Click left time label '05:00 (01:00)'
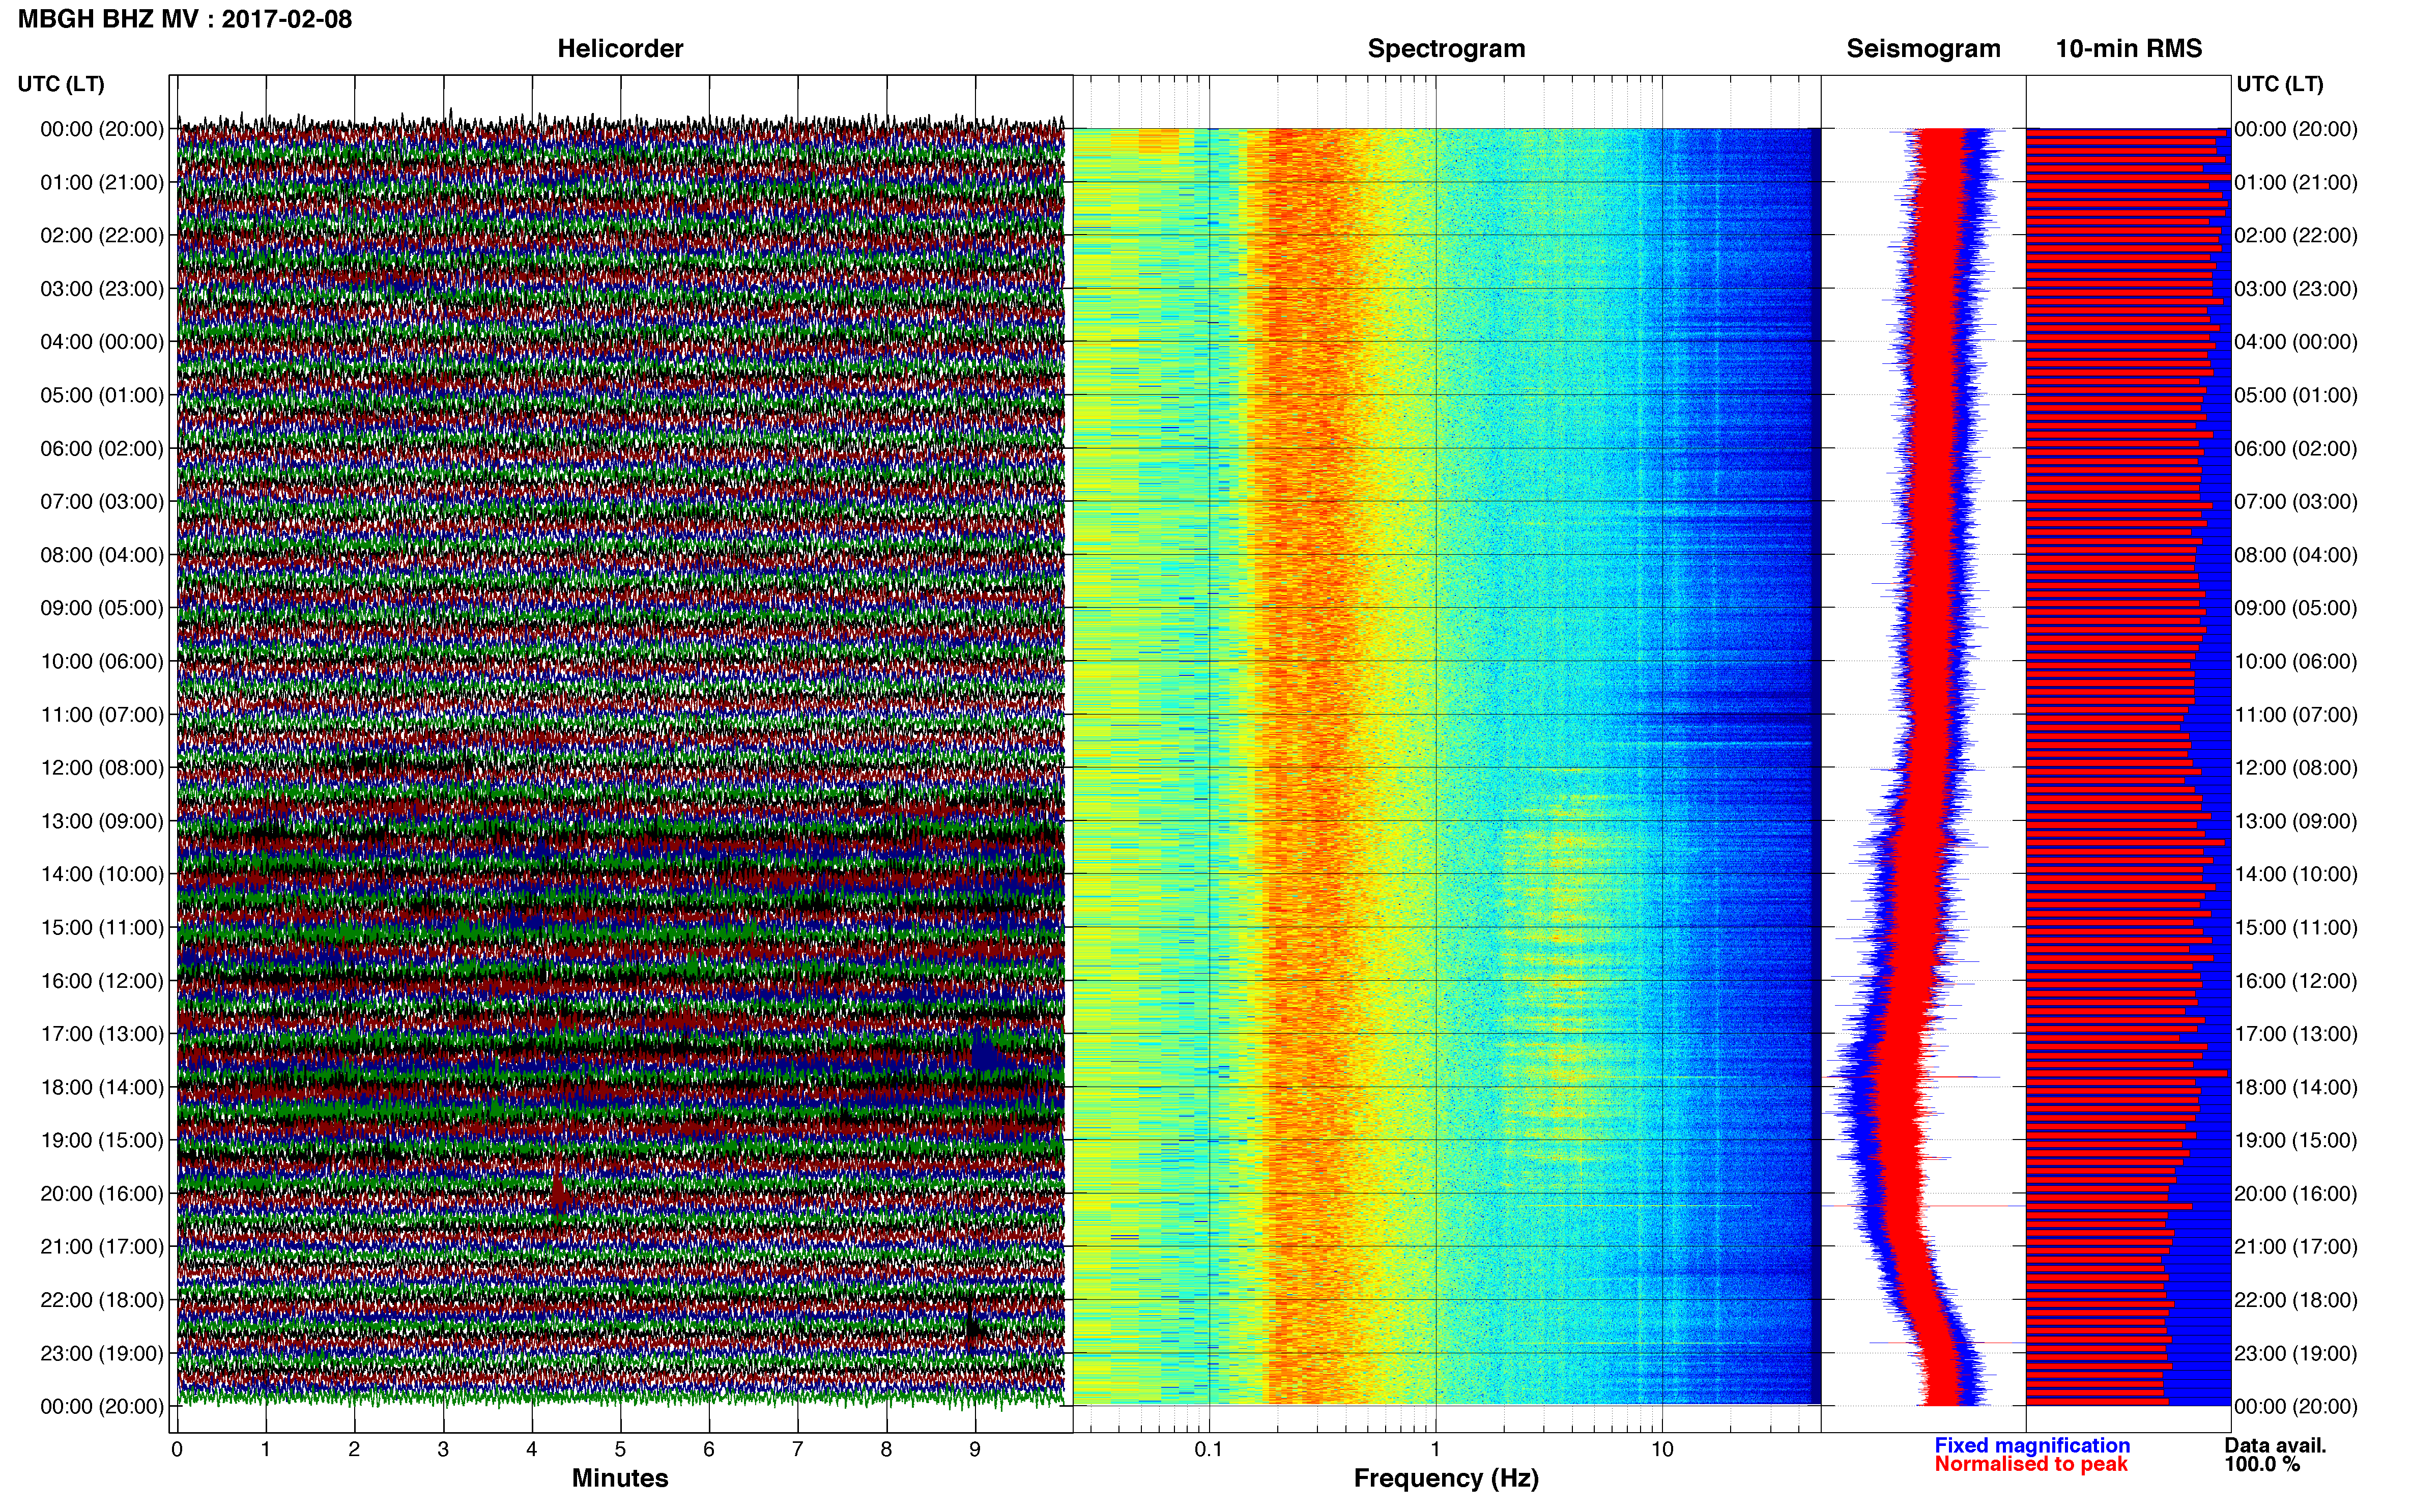The image size is (2412, 1508). pos(102,395)
